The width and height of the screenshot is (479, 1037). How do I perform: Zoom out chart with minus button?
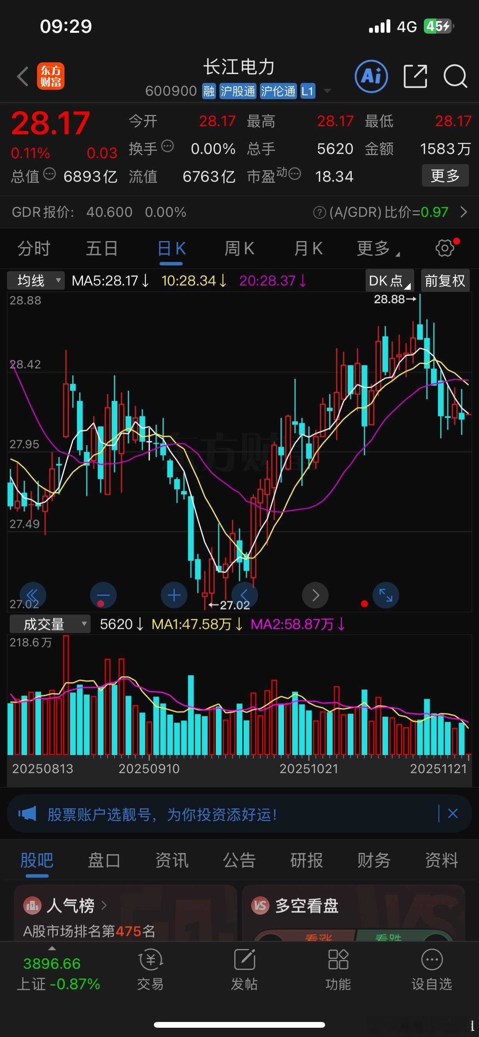pyautogui.click(x=103, y=595)
